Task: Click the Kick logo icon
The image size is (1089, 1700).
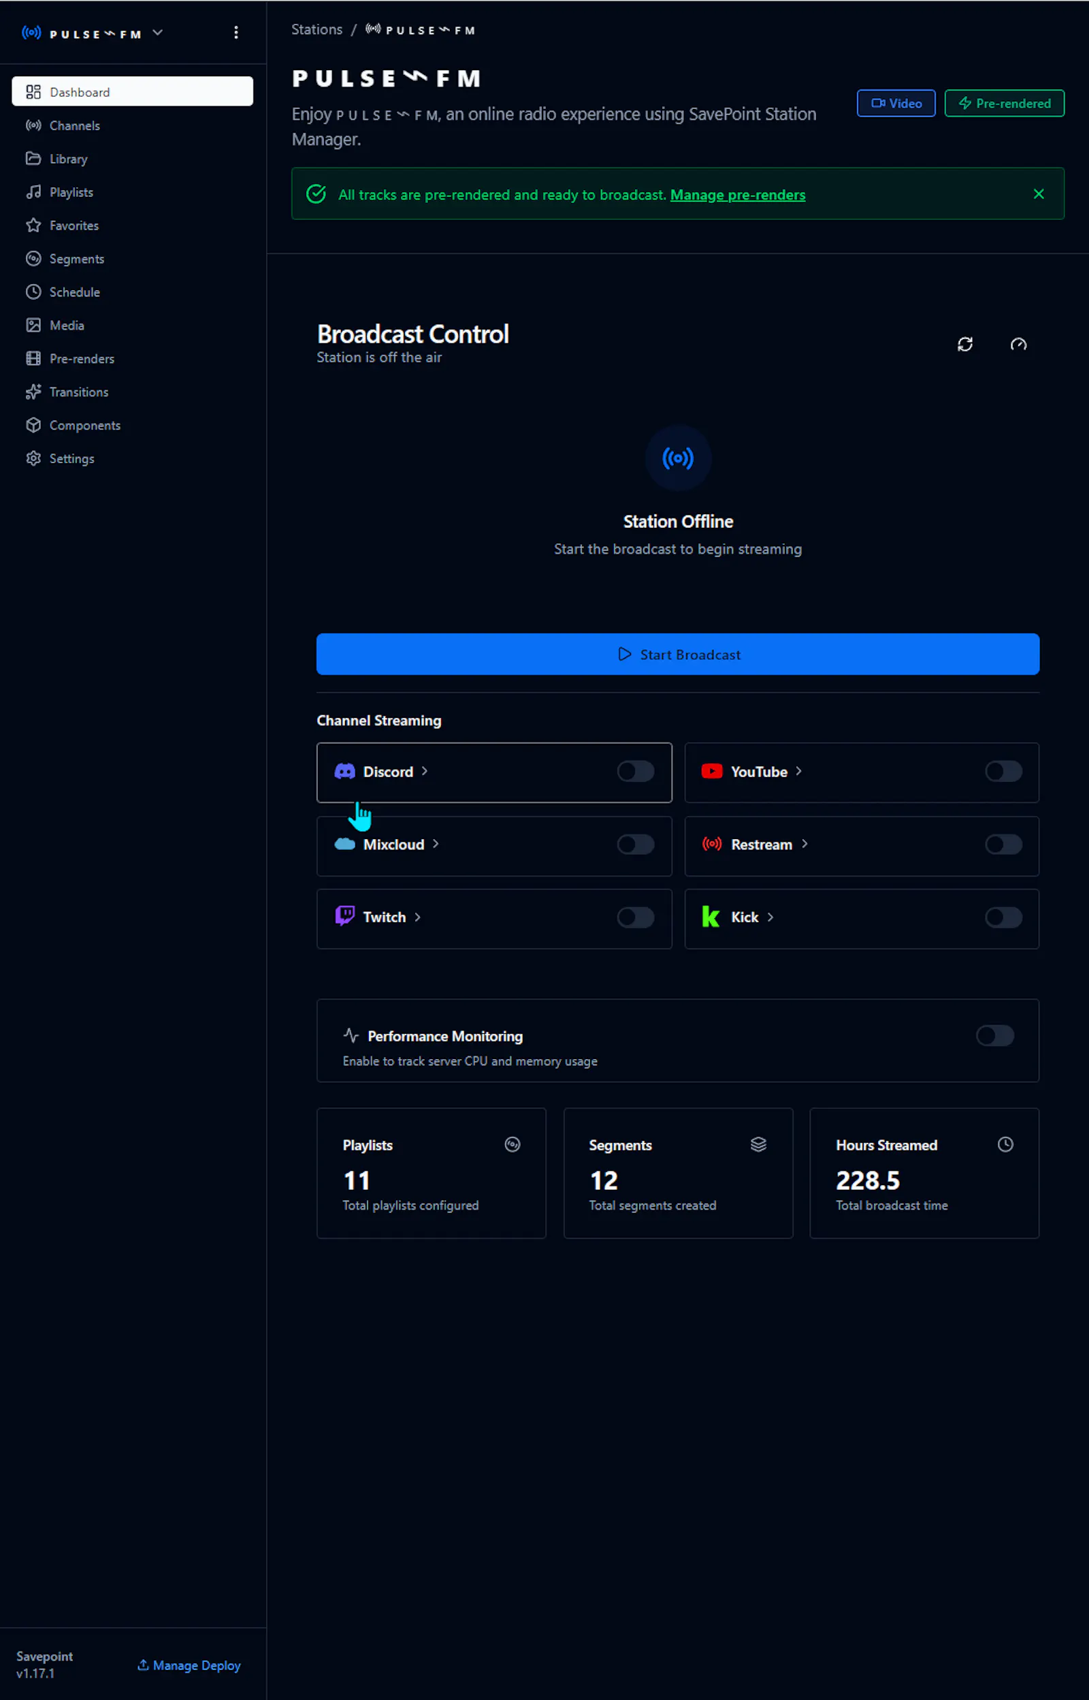Action: 711,917
